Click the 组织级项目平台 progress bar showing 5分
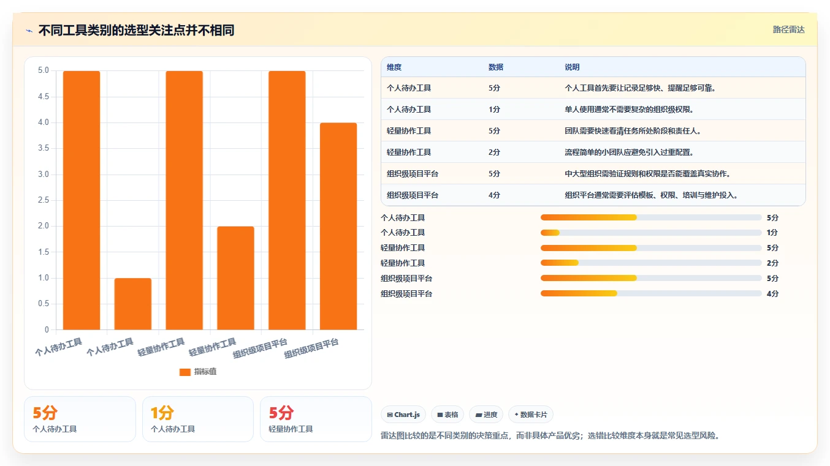 [x=651, y=279]
